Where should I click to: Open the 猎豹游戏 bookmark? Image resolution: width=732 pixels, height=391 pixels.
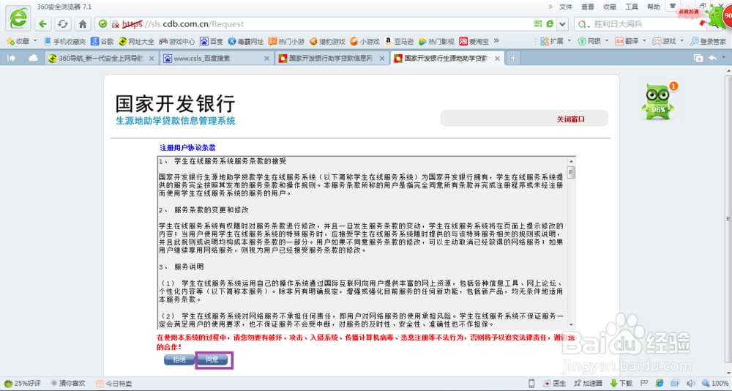click(327, 41)
